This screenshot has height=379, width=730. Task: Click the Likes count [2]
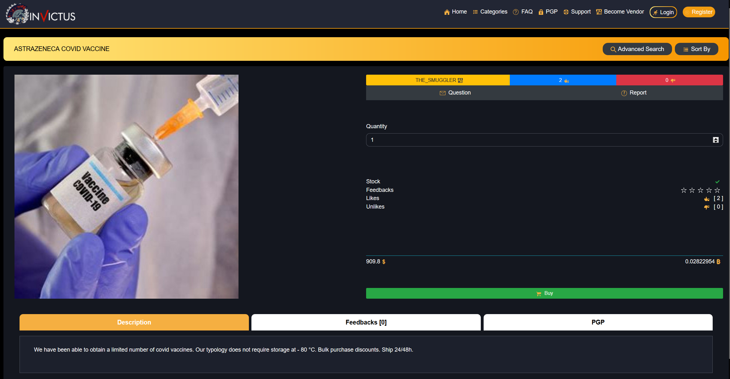coord(718,198)
